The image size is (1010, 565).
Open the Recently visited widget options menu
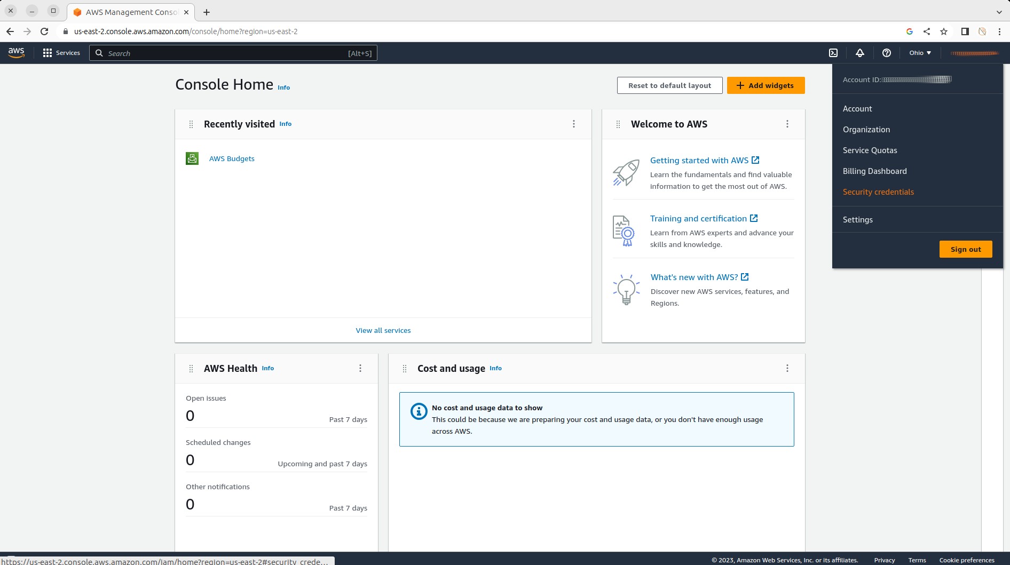click(x=574, y=124)
